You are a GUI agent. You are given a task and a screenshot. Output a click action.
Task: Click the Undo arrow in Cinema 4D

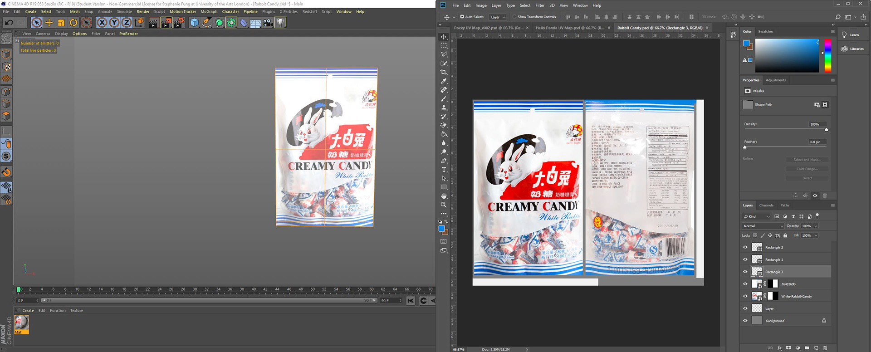(9, 22)
